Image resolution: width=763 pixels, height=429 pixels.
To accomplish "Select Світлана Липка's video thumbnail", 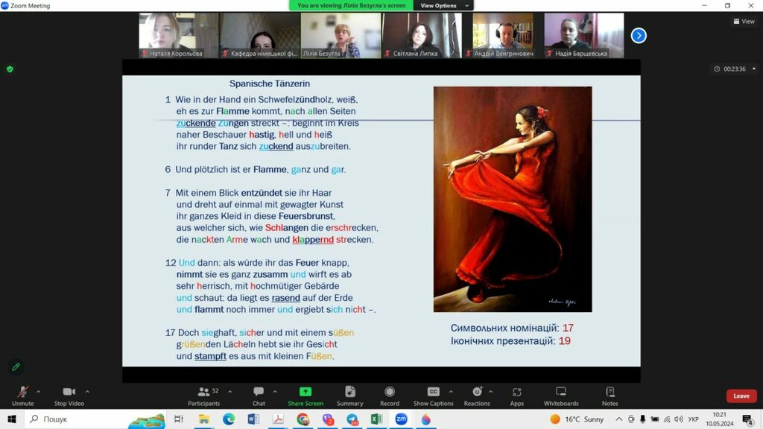I will point(422,36).
